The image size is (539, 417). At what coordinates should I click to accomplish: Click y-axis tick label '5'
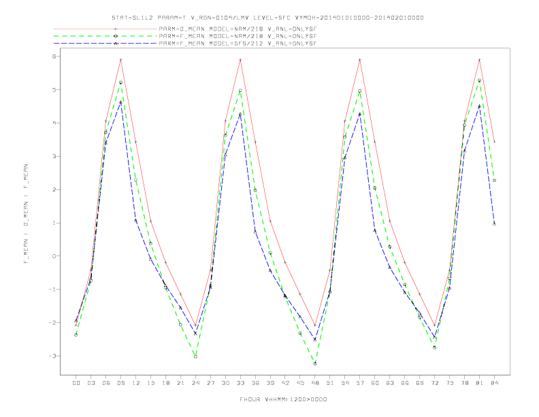(x=54, y=89)
